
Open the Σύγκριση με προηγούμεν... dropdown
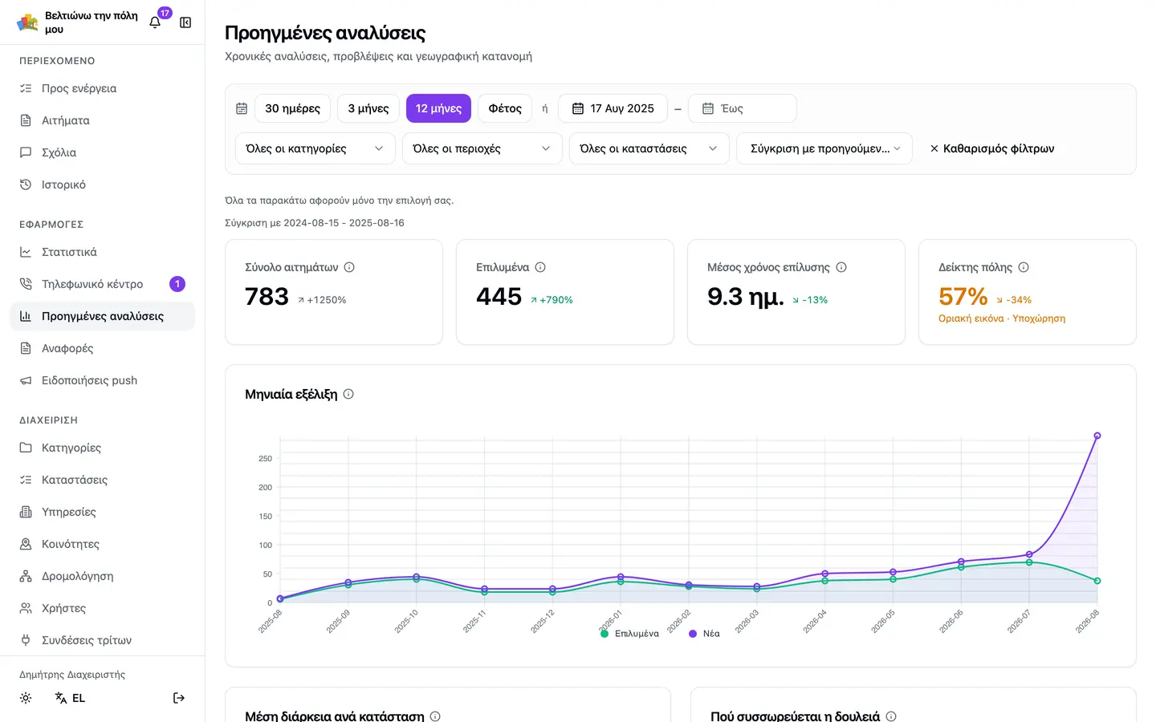pyautogui.click(x=824, y=148)
